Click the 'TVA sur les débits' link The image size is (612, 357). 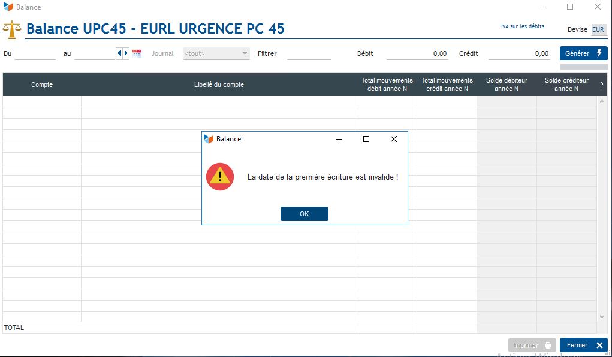pos(521,26)
